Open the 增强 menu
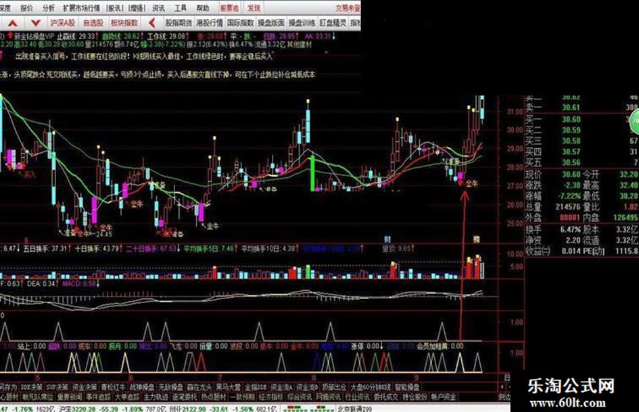The width and height of the screenshot is (639, 412). tap(137, 7)
